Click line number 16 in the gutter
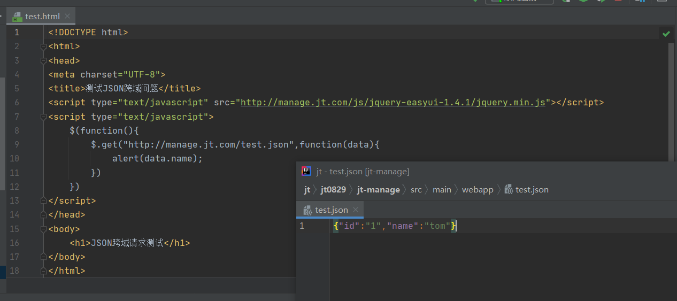 14,243
